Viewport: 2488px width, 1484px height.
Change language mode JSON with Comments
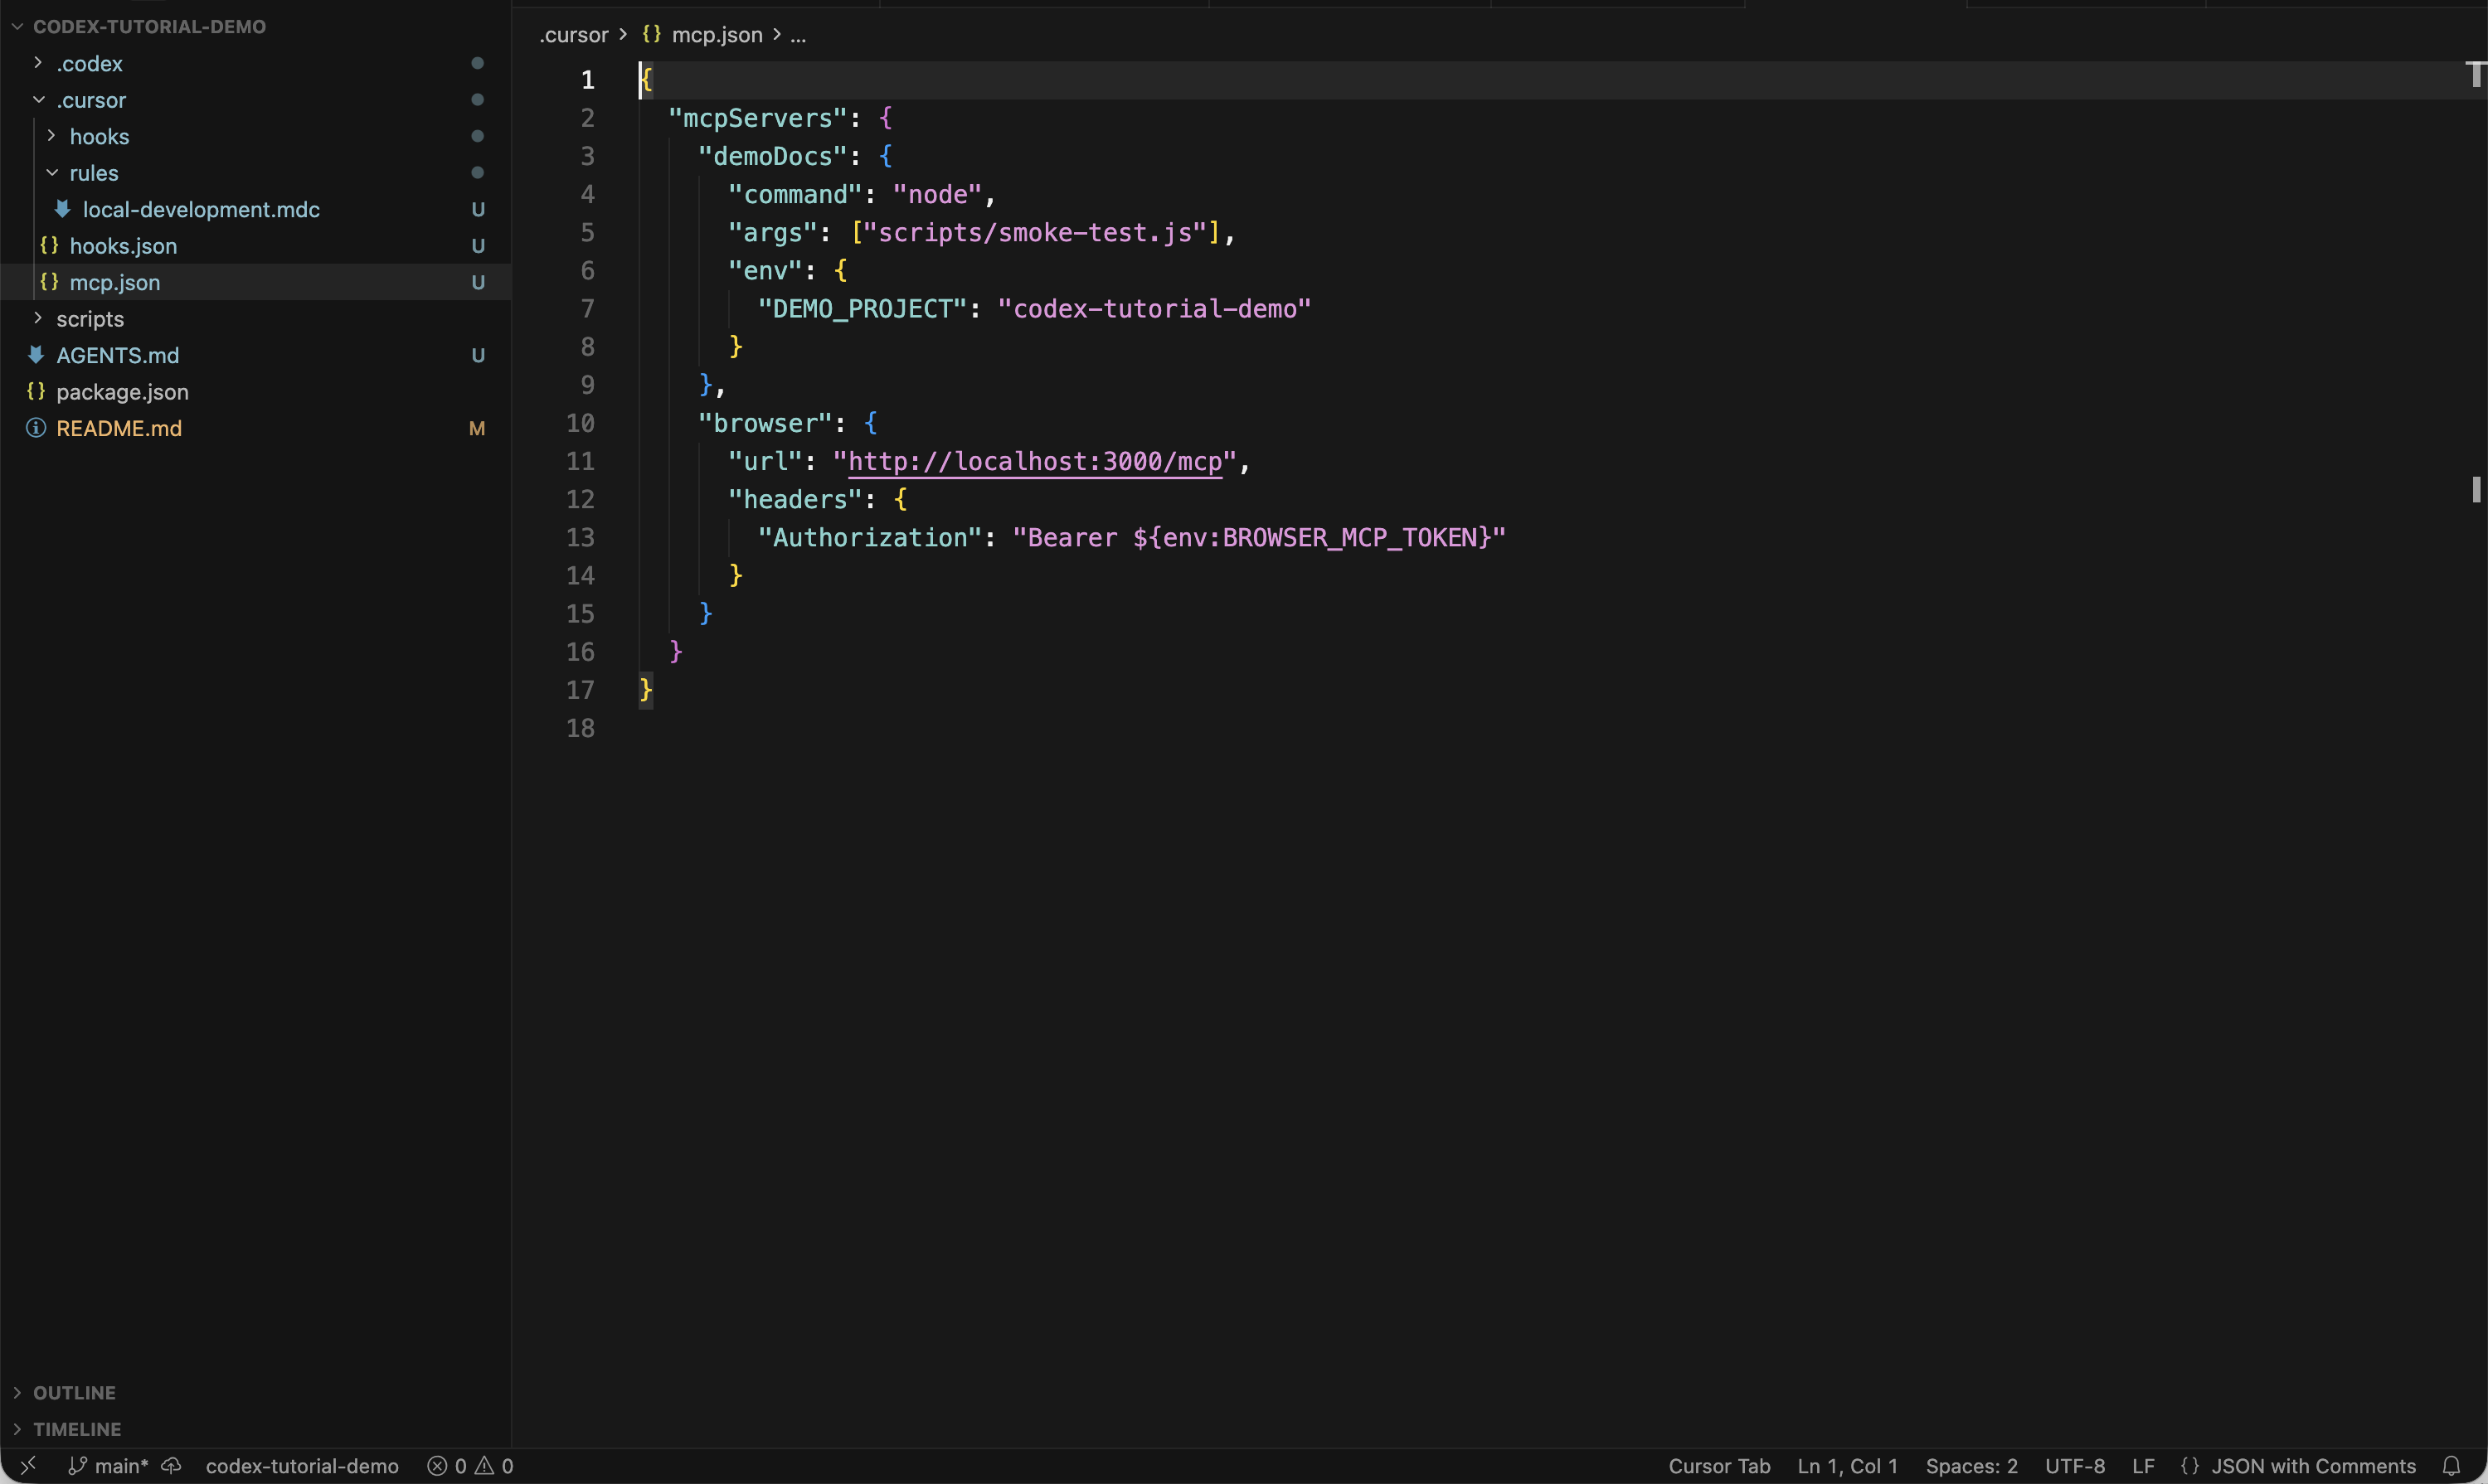click(x=2313, y=1466)
